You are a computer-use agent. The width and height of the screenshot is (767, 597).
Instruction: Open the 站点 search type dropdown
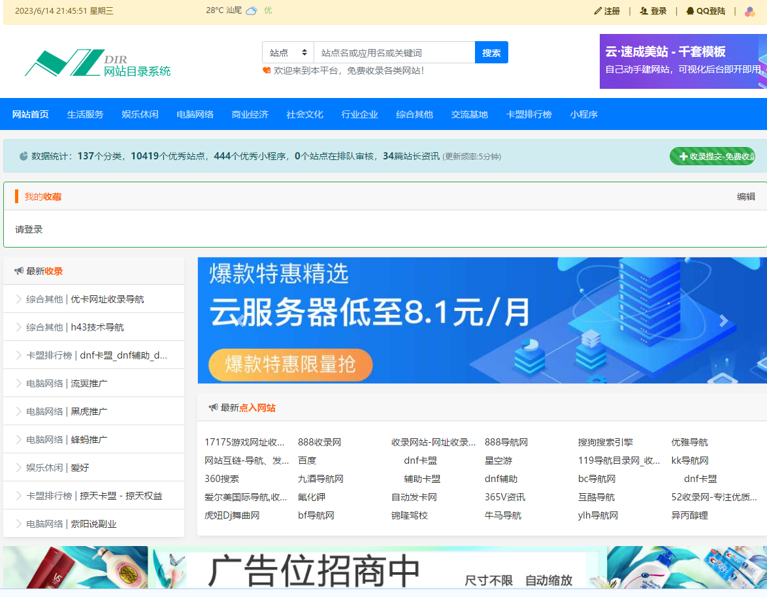click(288, 53)
